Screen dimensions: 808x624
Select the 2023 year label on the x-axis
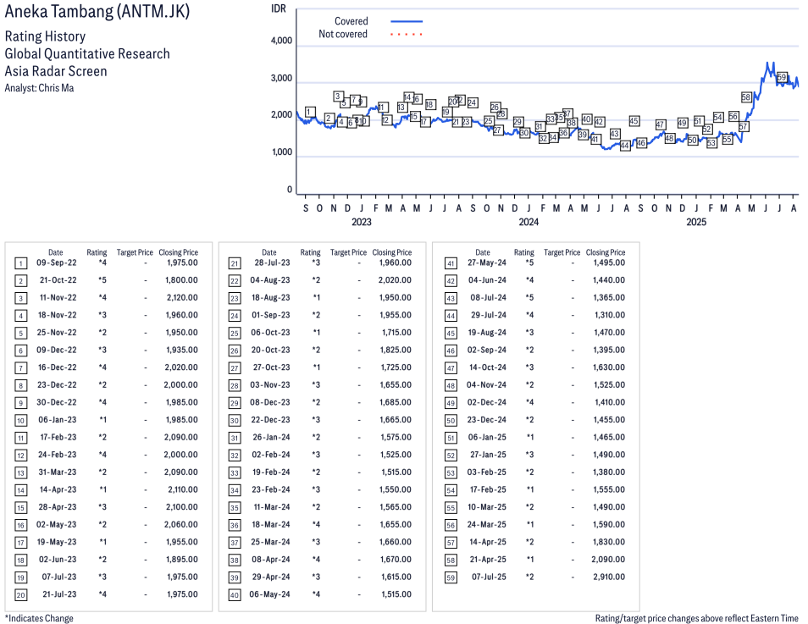(x=362, y=222)
